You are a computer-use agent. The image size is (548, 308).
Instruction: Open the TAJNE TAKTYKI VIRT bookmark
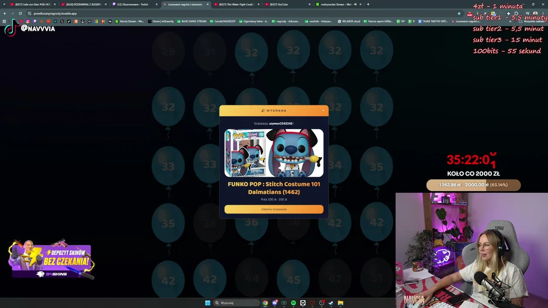click(433, 21)
